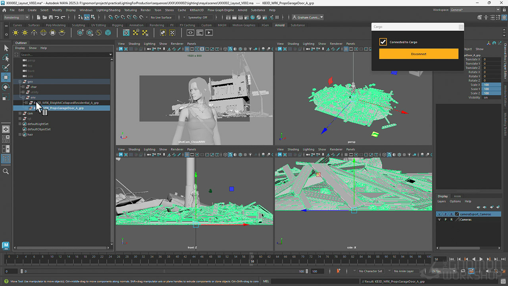Image resolution: width=508 pixels, height=286 pixels.
Task: Collapse the geo group in Outliner
Action: pyautogui.click(x=20, y=81)
